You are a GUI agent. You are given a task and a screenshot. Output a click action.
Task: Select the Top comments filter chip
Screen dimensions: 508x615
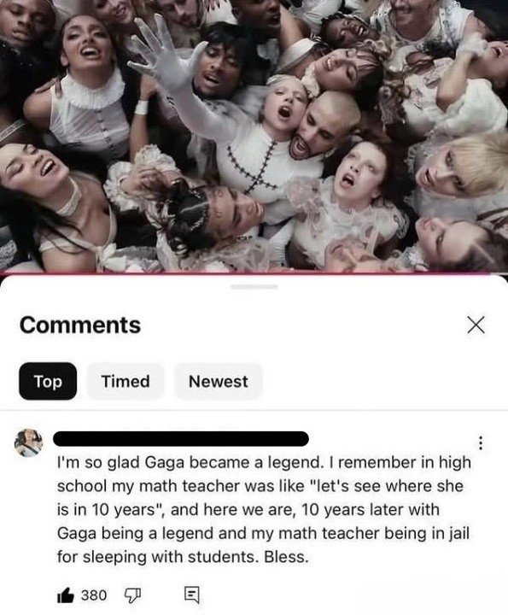click(x=48, y=381)
